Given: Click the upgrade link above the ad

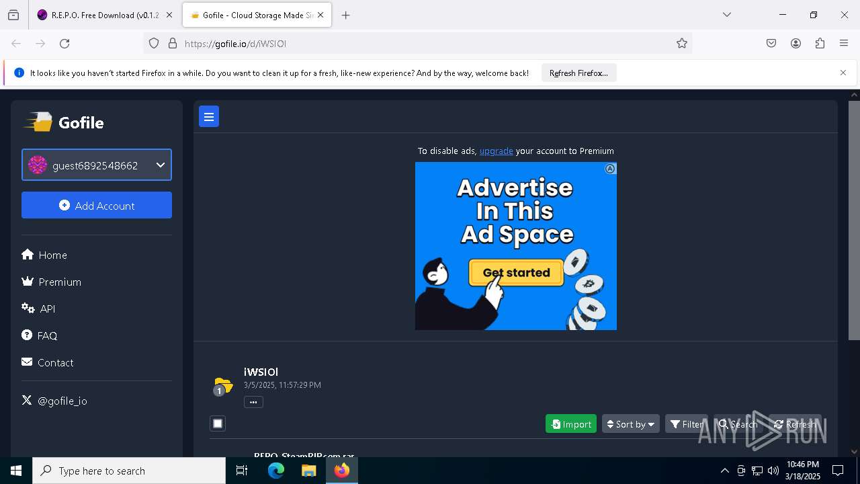Looking at the screenshot, I should [496, 151].
